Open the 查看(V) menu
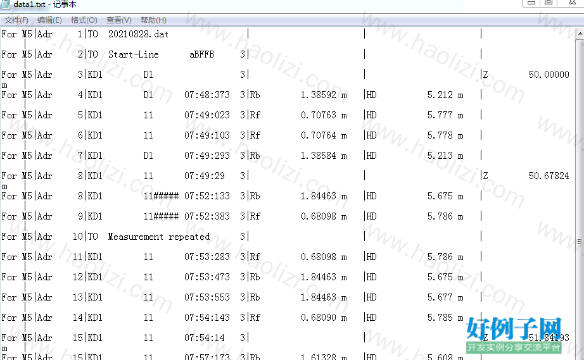584x360 pixels. [119, 20]
